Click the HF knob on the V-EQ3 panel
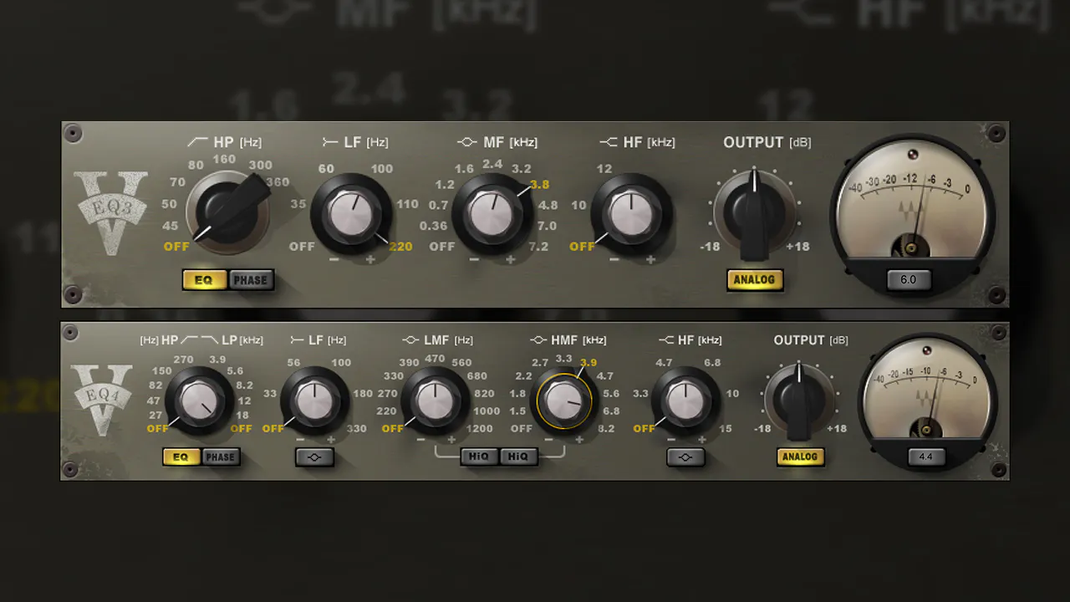Viewport: 1070px width, 602px height. tap(631, 213)
